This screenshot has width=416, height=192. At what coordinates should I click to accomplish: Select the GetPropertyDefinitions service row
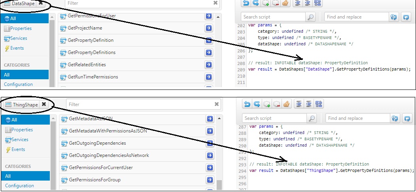136,52
